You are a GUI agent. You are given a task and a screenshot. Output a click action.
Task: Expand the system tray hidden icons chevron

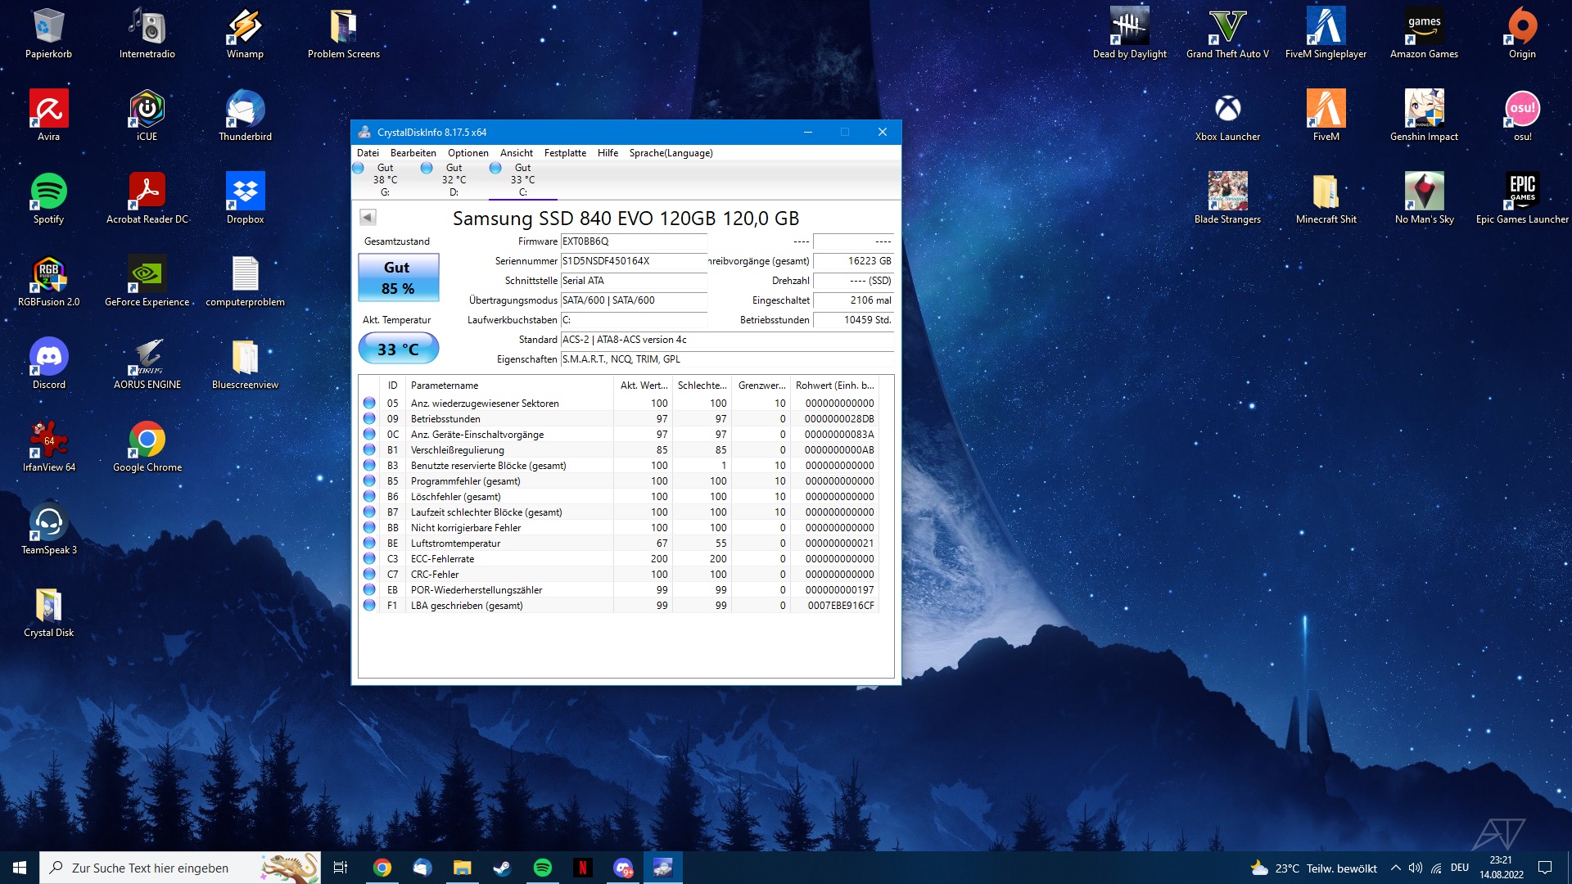click(x=1395, y=868)
